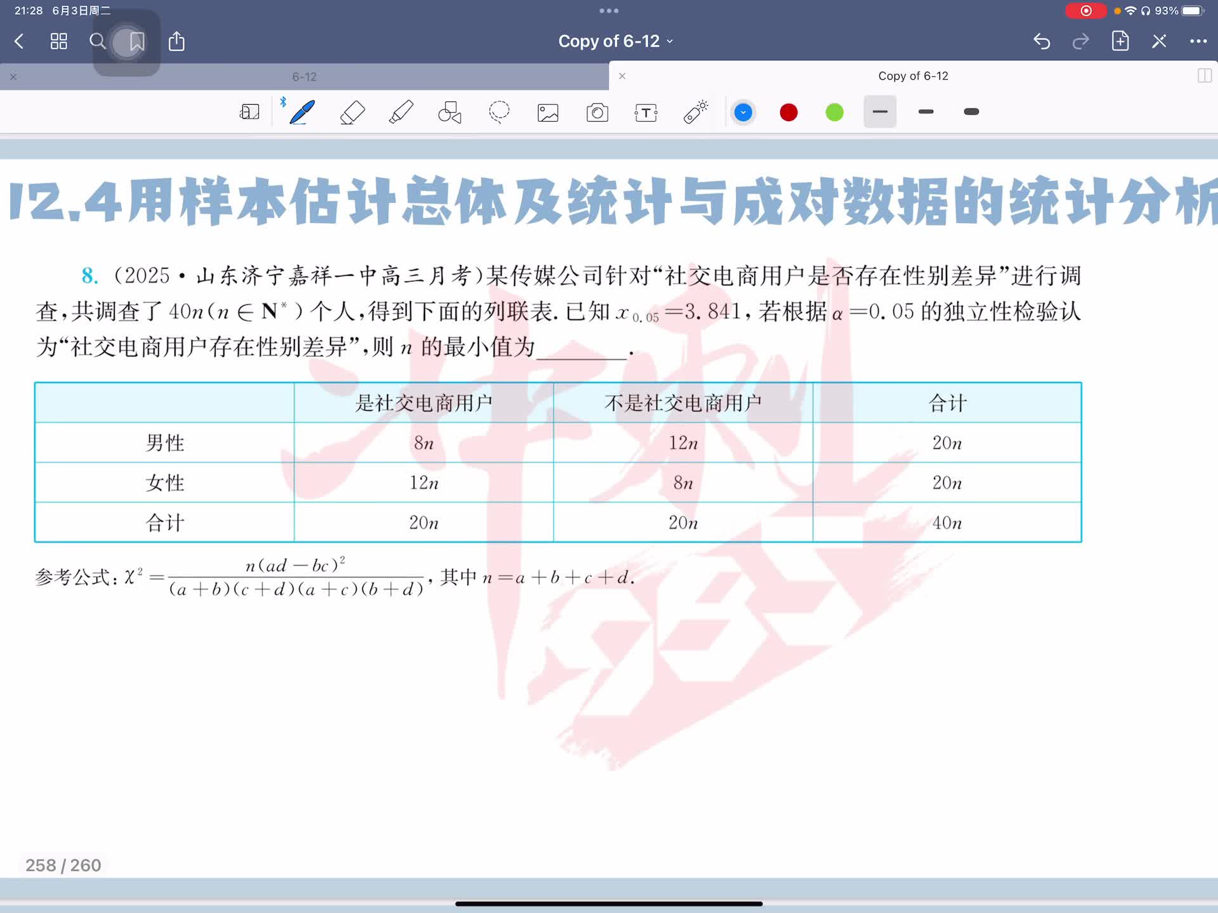Undo the last action
1218x913 pixels.
tap(1042, 41)
